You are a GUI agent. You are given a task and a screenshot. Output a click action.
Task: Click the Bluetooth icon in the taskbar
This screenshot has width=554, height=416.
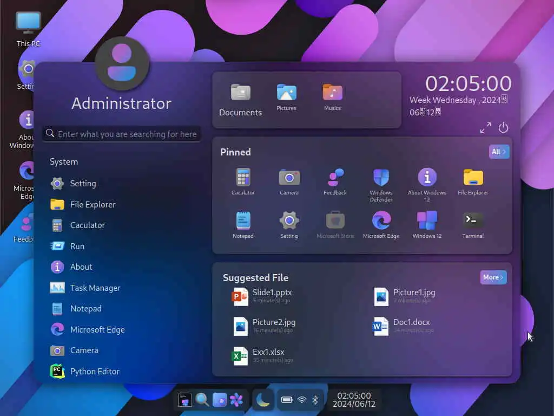(315, 400)
